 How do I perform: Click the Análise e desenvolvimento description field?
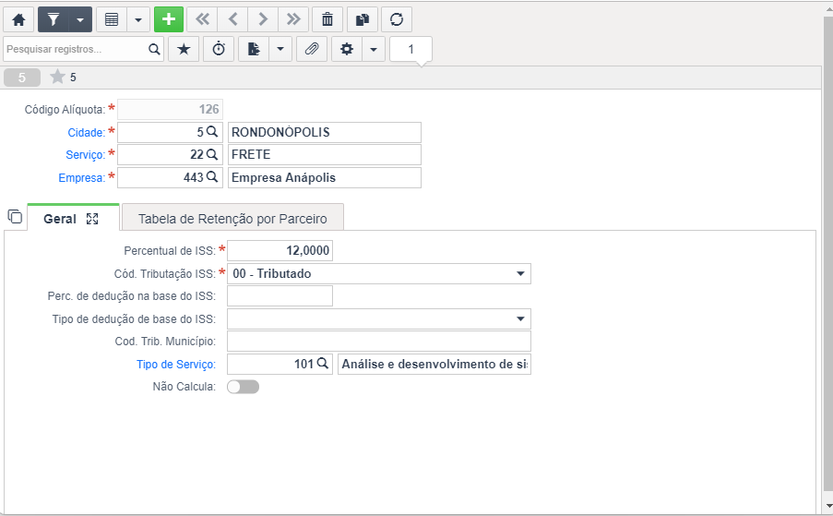pos(434,364)
